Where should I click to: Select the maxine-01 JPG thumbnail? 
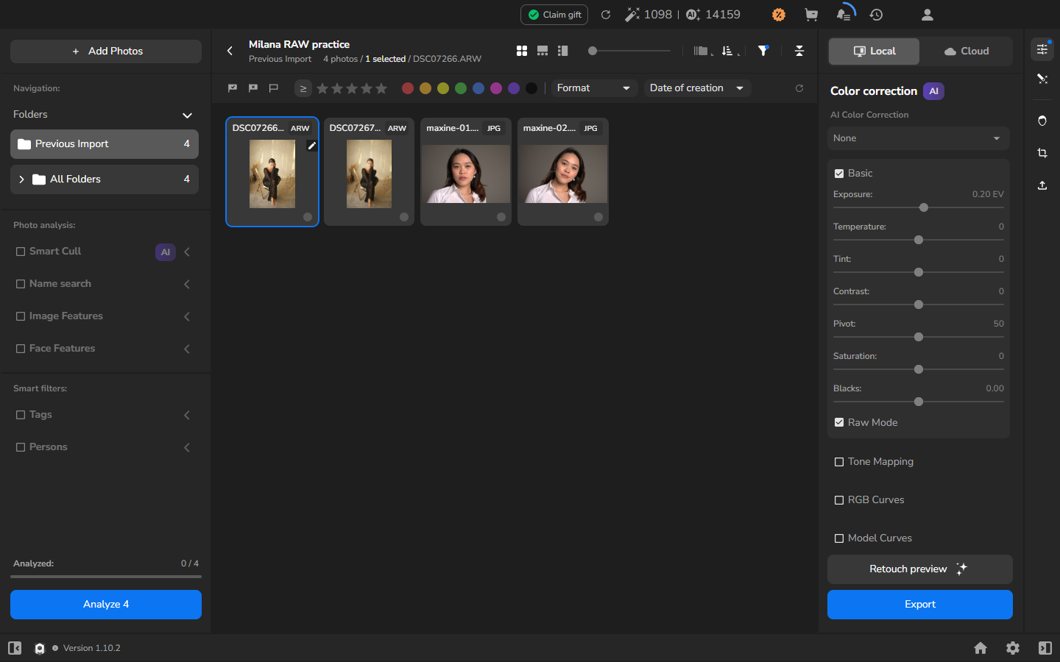466,172
